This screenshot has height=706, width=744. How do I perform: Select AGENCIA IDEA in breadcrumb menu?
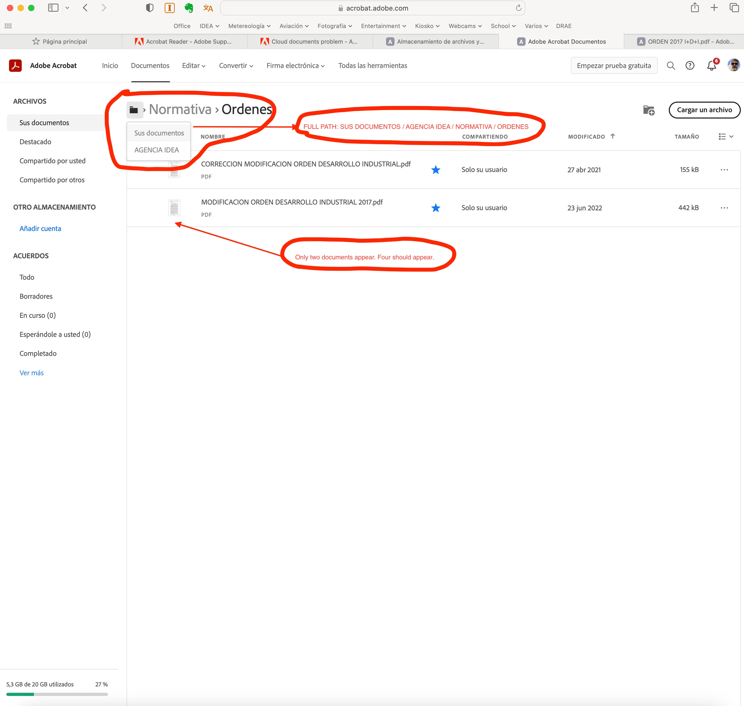pos(157,150)
